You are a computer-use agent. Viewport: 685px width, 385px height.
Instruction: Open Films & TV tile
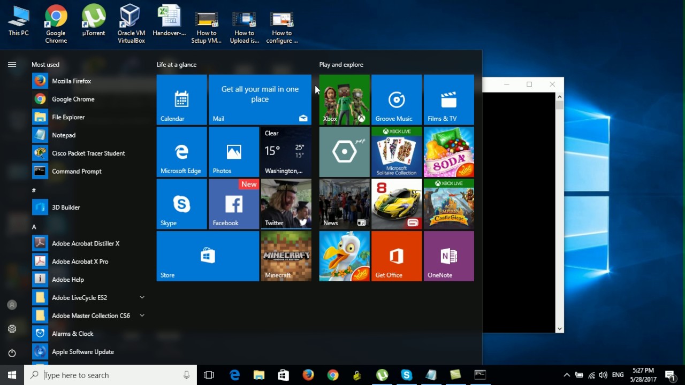click(x=449, y=99)
